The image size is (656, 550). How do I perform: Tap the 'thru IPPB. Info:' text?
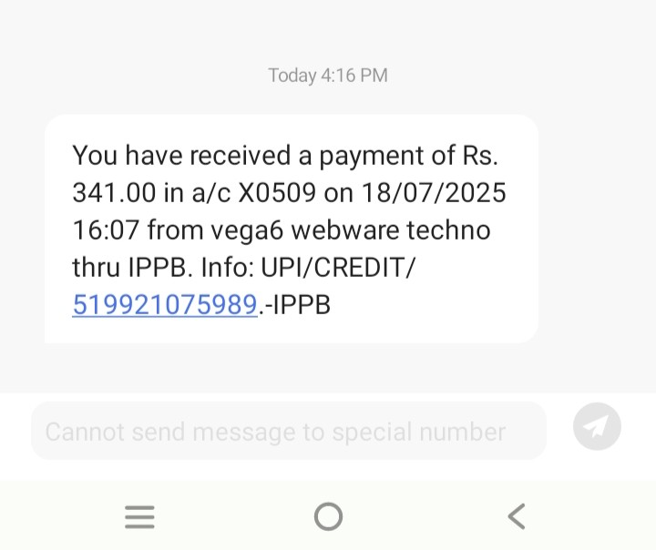163,268
